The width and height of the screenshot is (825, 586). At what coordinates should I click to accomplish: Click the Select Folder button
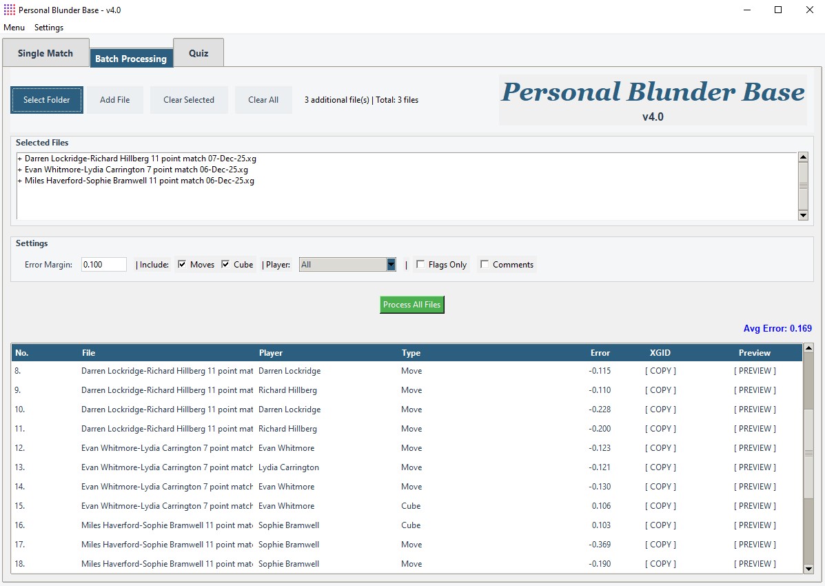point(47,100)
